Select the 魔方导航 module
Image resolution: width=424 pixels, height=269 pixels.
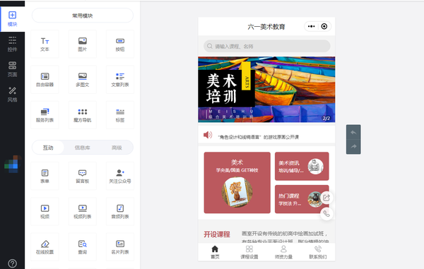pos(83,115)
